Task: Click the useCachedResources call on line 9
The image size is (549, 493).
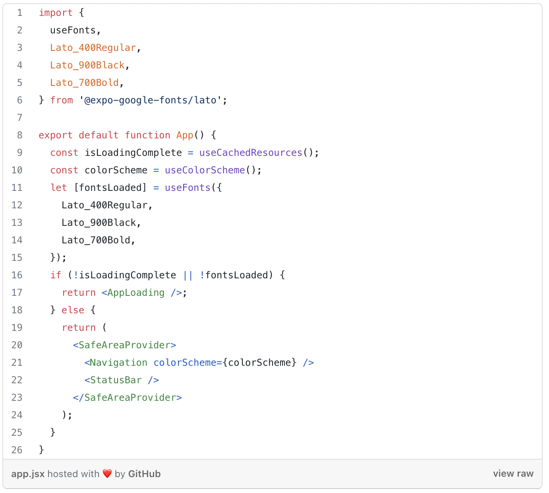Action: (250, 152)
